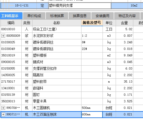Select 6.03 content value
Screen dimensions: 143x124
(x=124, y=68)
